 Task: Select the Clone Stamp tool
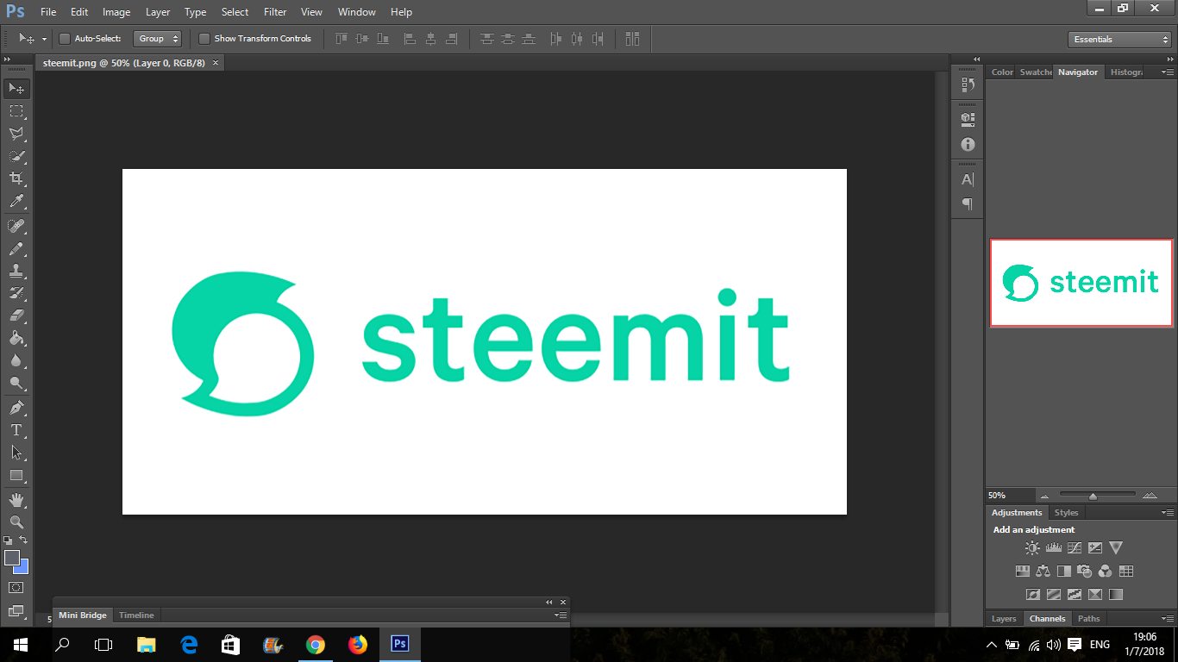[16, 271]
